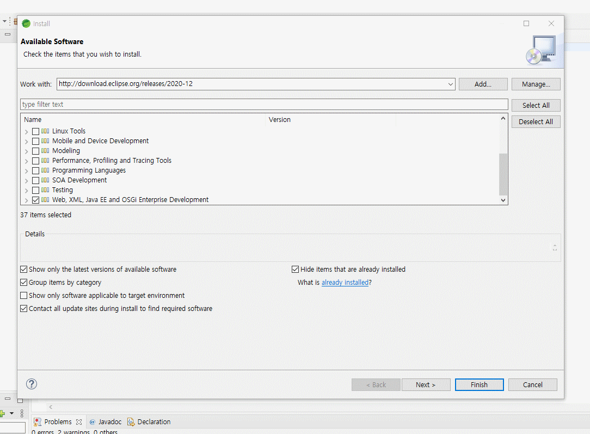
Task: Toggle Hide items that are already installed
Action: coord(296,269)
